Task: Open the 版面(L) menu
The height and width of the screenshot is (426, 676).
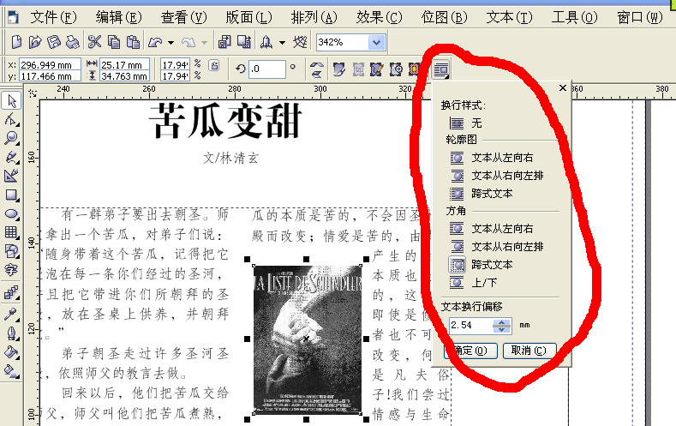Action: click(248, 17)
